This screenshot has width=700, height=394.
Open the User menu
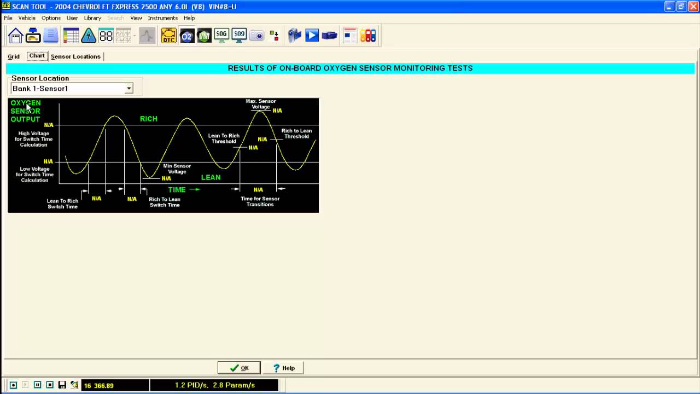click(x=72, y=18)
